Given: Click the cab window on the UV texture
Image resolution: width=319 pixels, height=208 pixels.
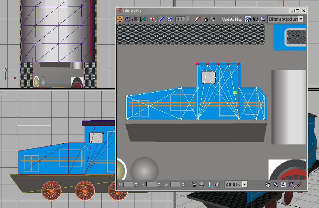Looking at the screenshot, I should pyautogui.click(x=209, y=77).
